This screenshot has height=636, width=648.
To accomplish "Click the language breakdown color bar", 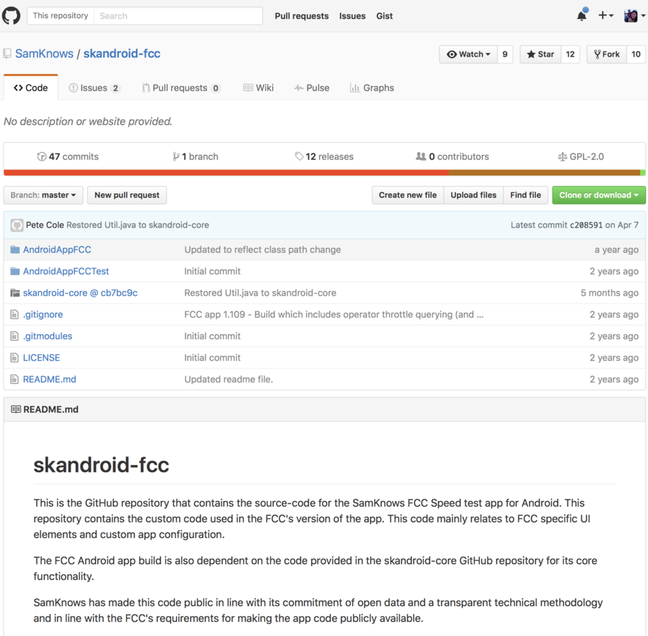I will pos(325,172).
